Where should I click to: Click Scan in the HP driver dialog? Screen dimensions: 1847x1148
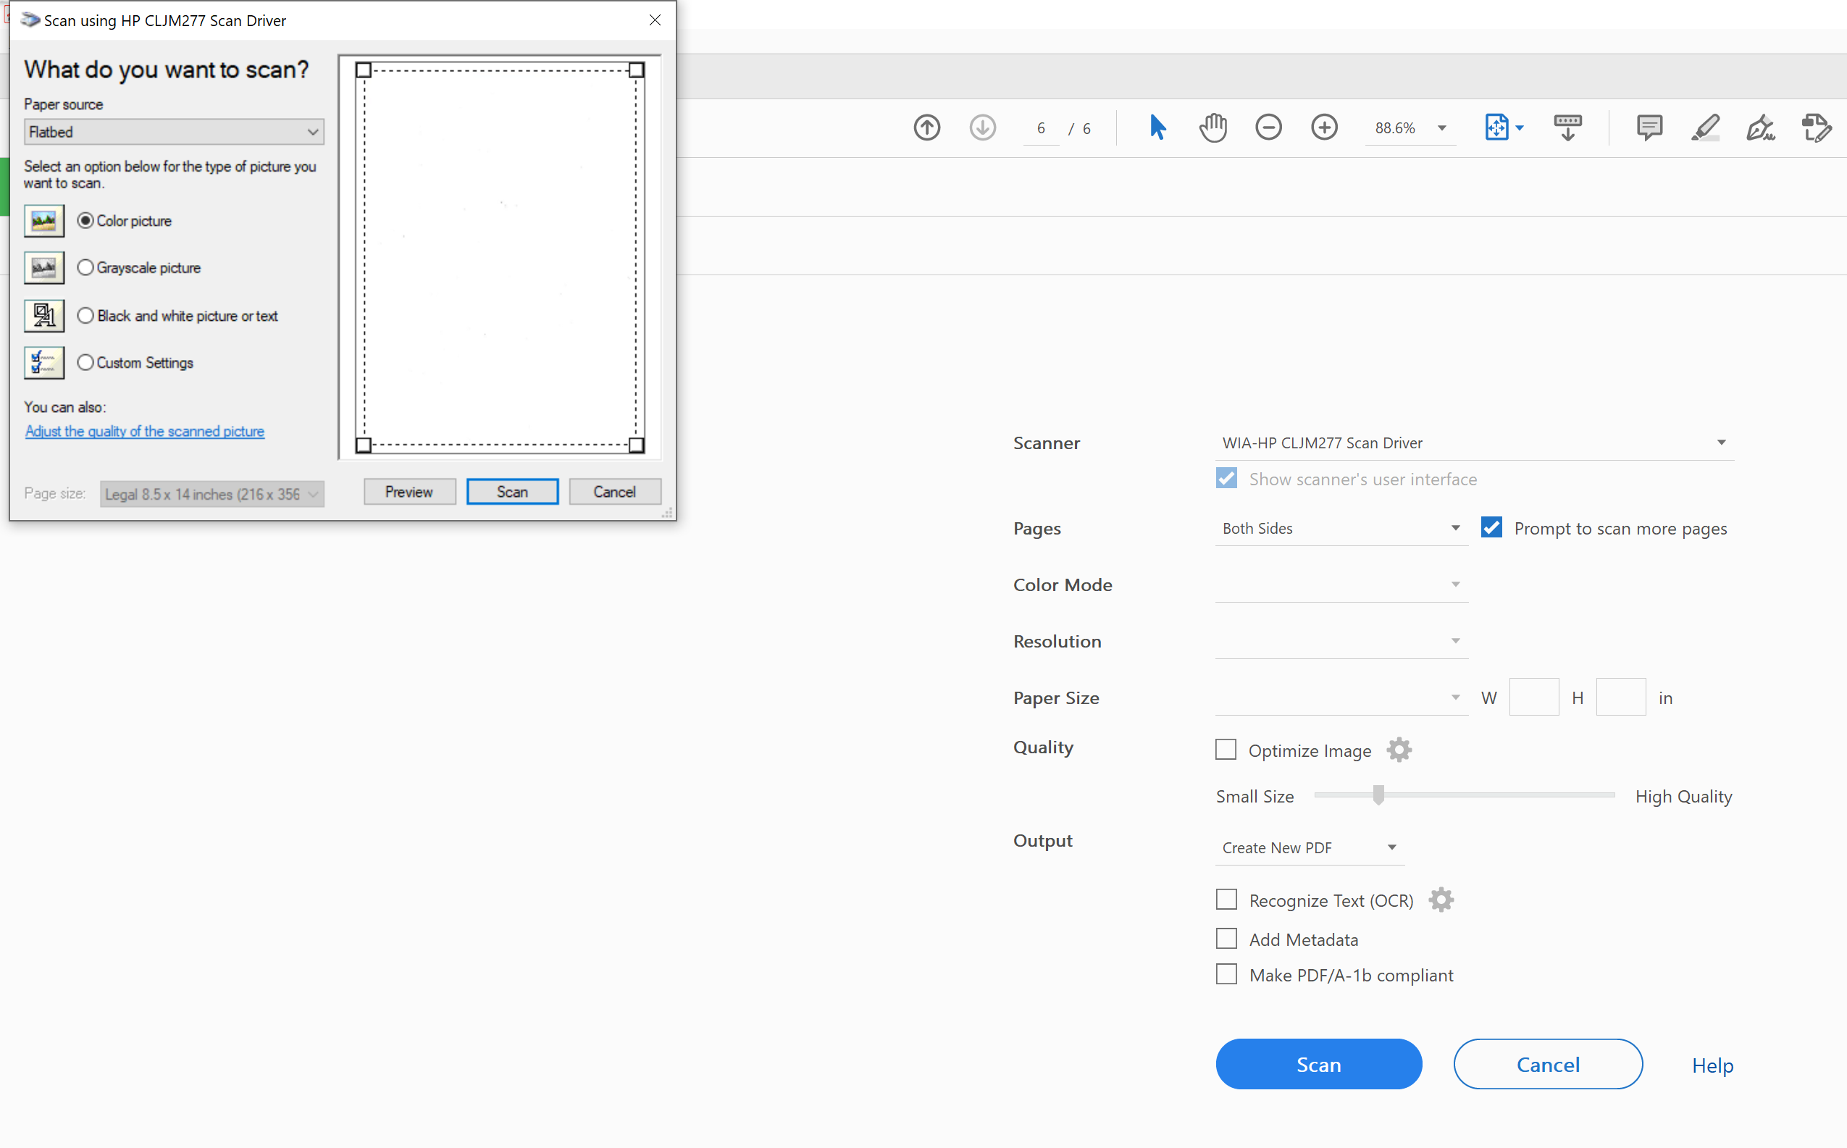click(511, 491)
